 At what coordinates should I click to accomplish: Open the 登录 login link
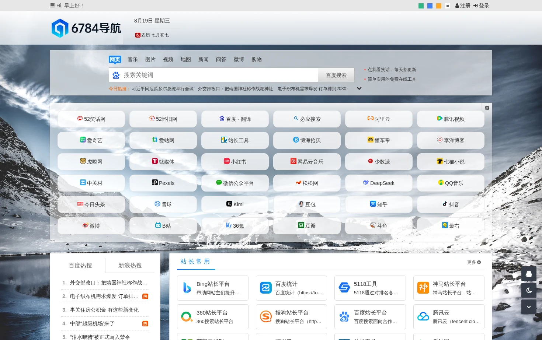(x=481, y=6)
